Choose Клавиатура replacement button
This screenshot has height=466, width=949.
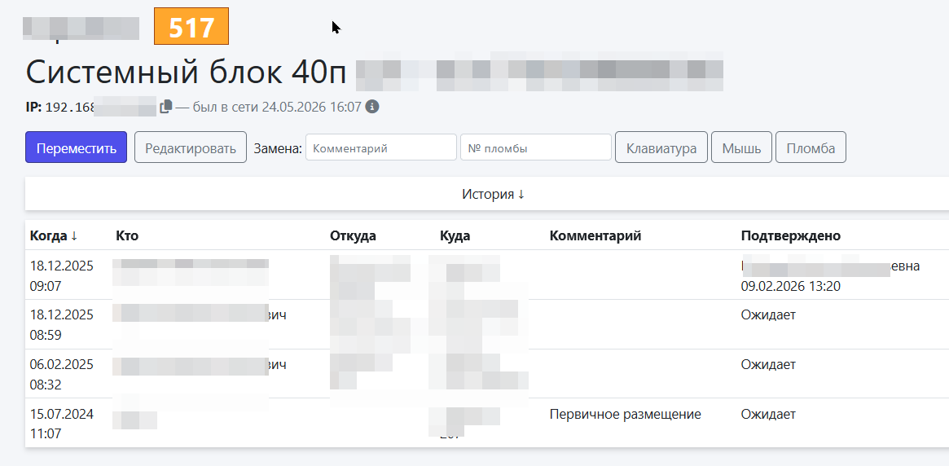[661, 147]
